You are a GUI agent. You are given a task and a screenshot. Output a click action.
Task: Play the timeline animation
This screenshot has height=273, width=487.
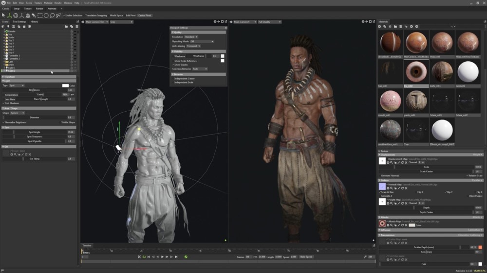point(162,257)
